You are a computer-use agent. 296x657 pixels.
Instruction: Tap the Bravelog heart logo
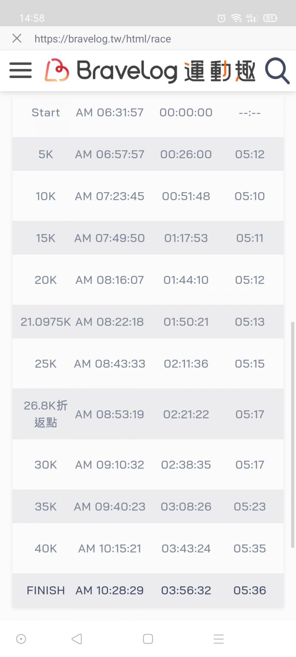click(57, 70)
